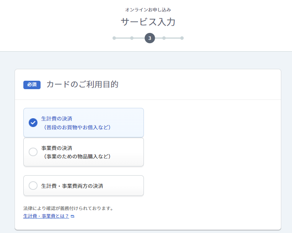
Task: Click the external-link icon beside 生計費・事業費とは？
Action: [x=73, y=216]
